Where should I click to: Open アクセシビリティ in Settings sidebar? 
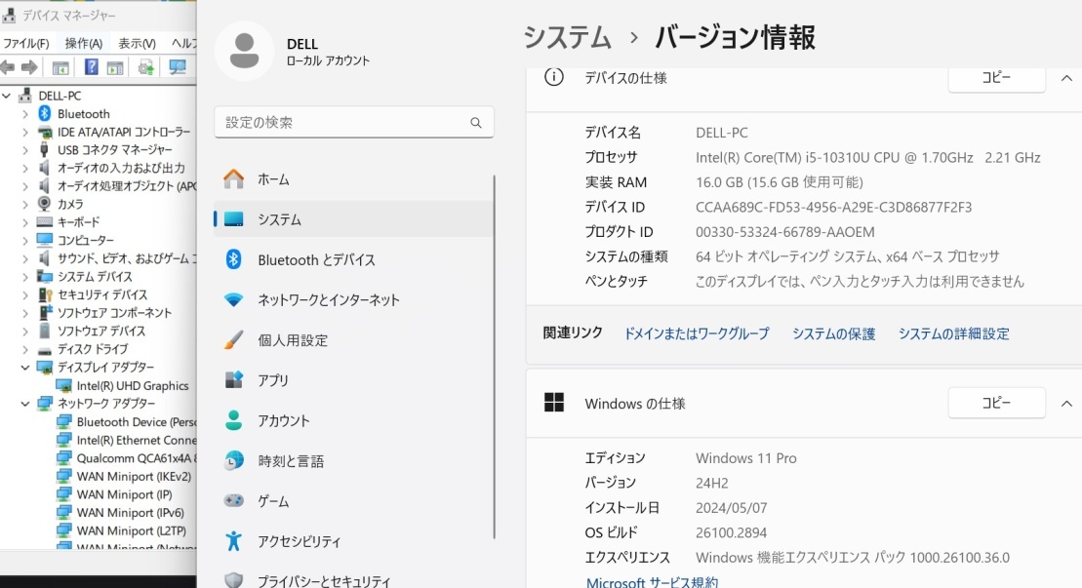[353, 542]
